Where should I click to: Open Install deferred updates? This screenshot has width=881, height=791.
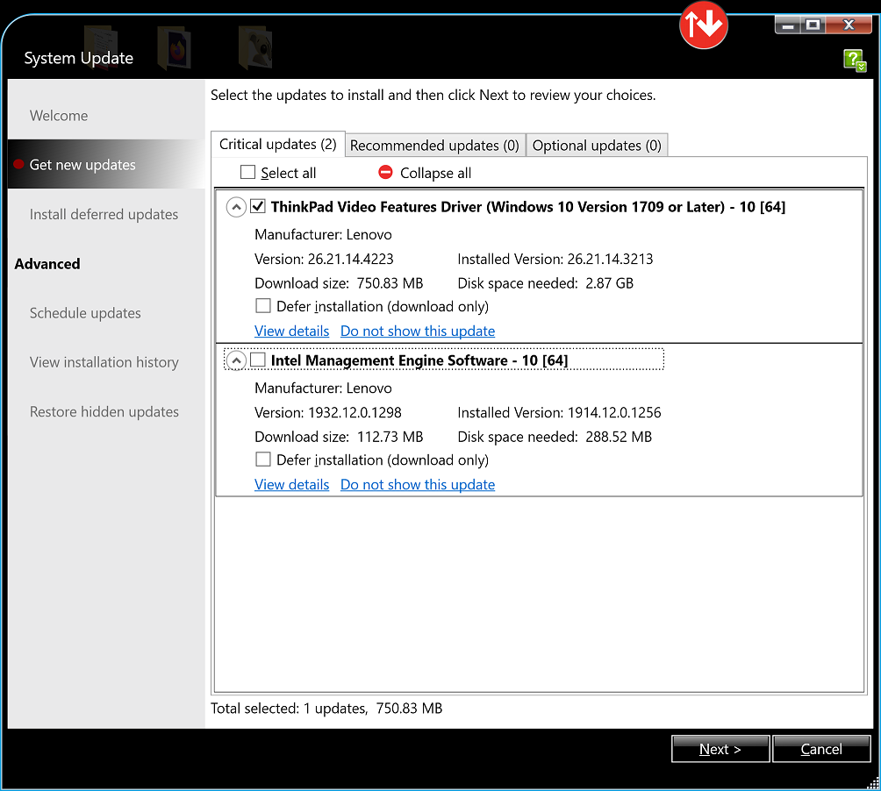[104, 215]
